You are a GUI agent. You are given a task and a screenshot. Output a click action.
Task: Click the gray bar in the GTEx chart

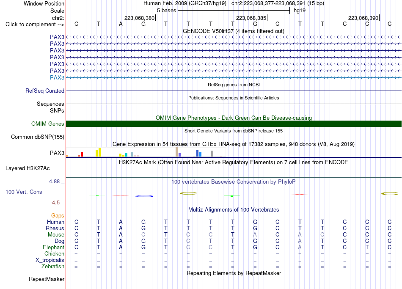pyautogui.click(x=212, y=154)
